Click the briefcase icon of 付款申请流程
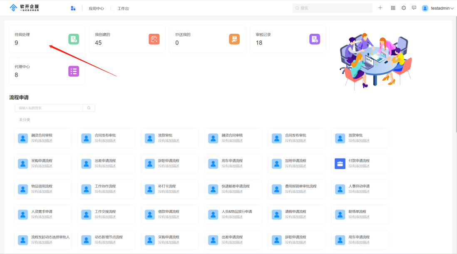Viewport: 457px width, 254px height. point(340,164)
